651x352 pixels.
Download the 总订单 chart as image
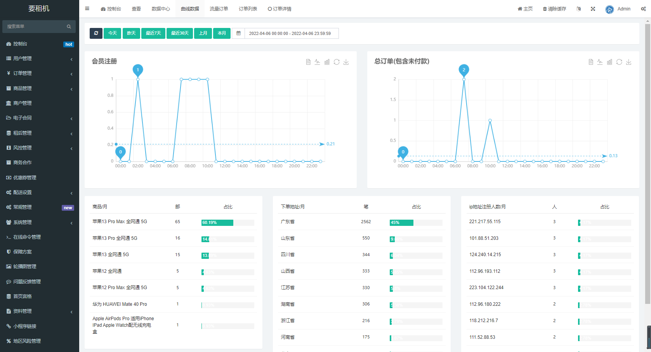point(628,62)
